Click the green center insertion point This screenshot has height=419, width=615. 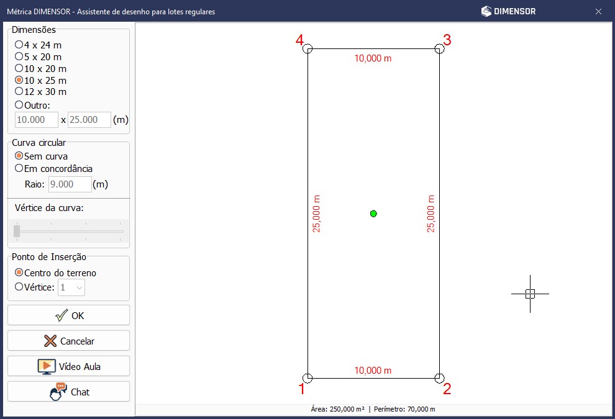click(373, 214)
